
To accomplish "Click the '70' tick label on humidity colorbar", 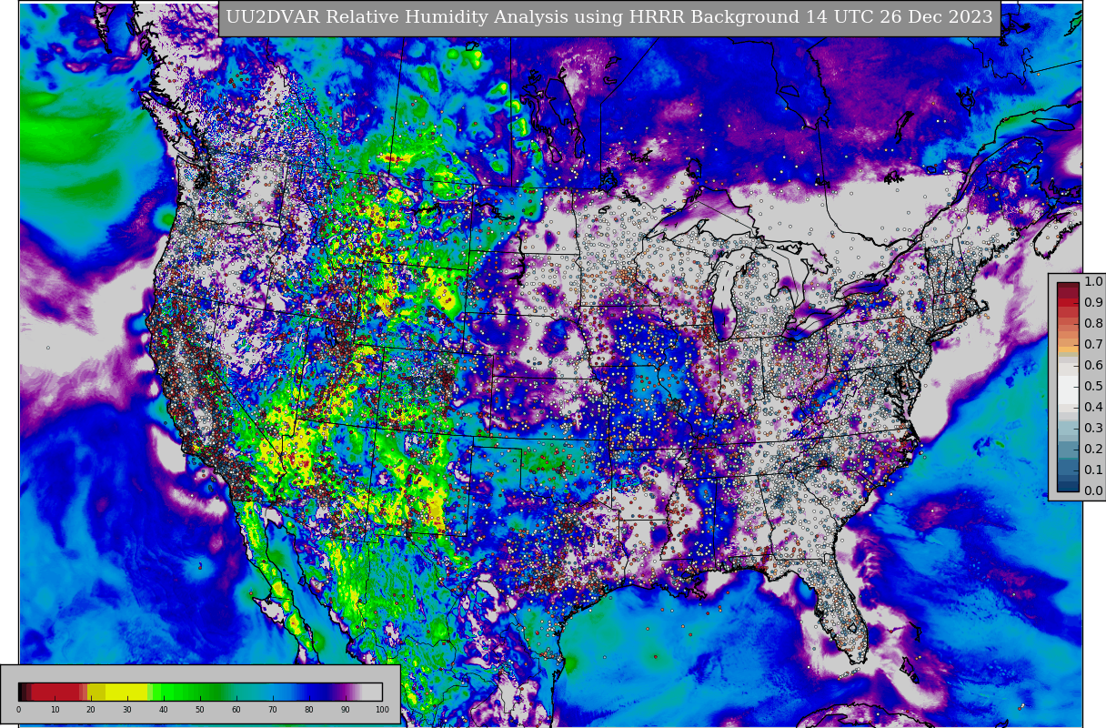I will 273,710.
